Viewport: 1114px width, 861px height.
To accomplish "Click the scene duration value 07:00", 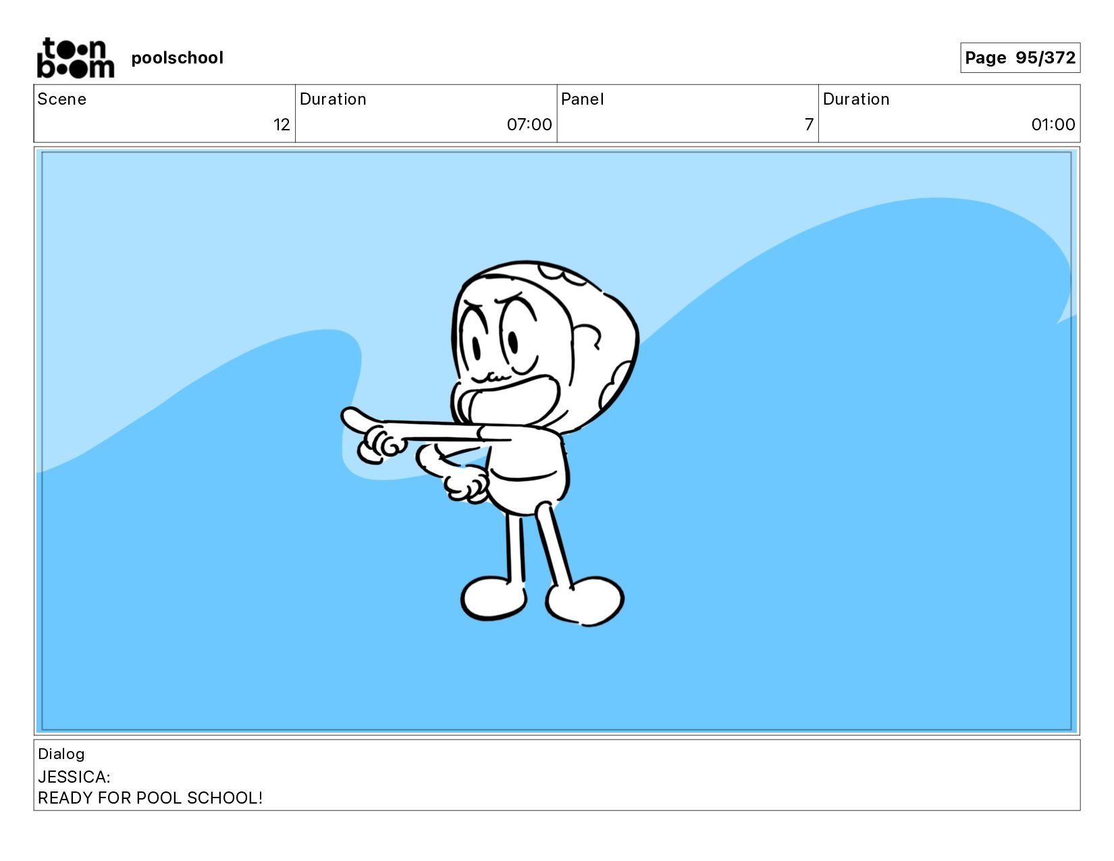I will point(529,124).
